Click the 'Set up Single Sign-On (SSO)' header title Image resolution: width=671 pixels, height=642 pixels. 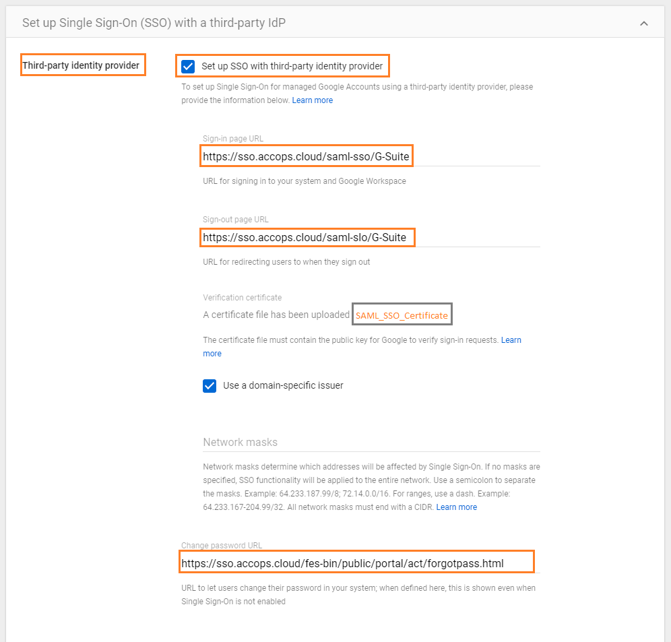(154, 23)
